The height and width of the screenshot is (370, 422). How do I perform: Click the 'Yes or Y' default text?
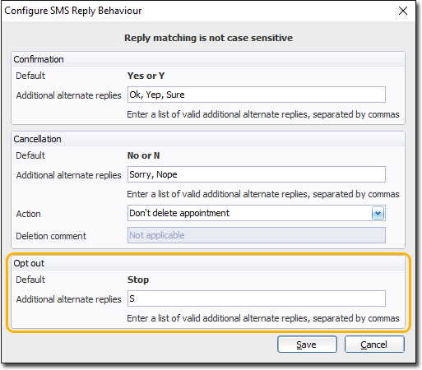(146, 76)
